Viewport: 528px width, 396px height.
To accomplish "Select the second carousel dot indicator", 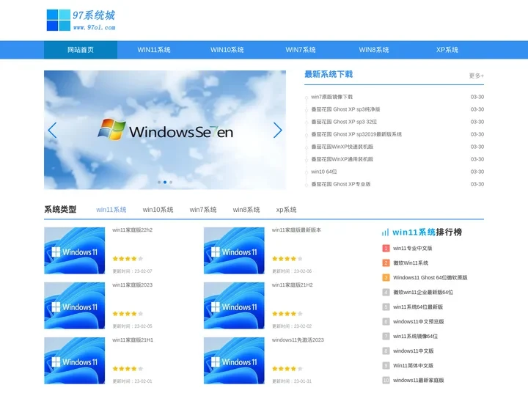I will point(165,182).
